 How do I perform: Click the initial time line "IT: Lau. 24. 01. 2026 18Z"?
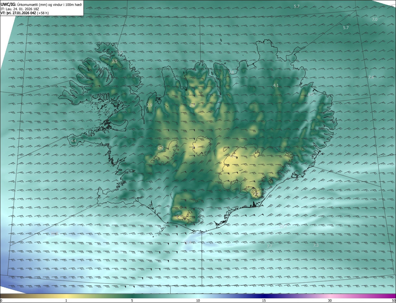click(20, 9)
